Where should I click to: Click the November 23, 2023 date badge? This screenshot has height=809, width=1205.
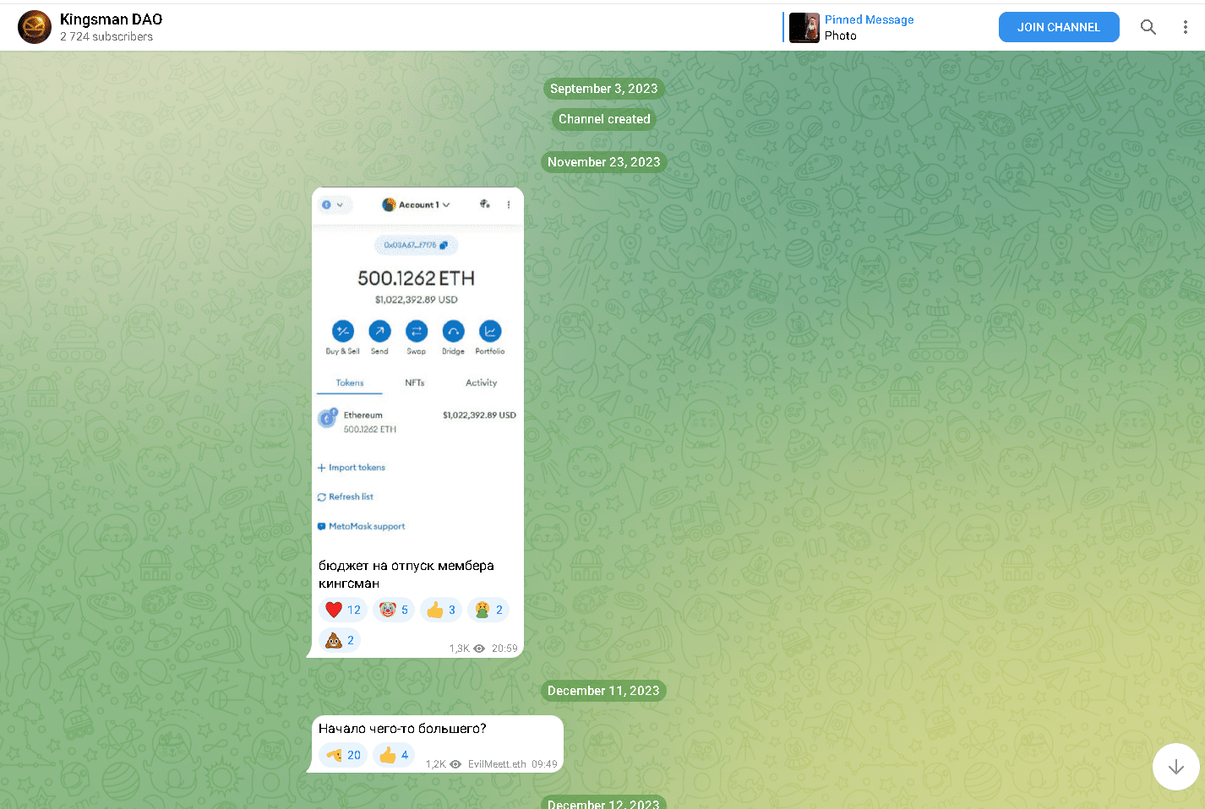604,162
